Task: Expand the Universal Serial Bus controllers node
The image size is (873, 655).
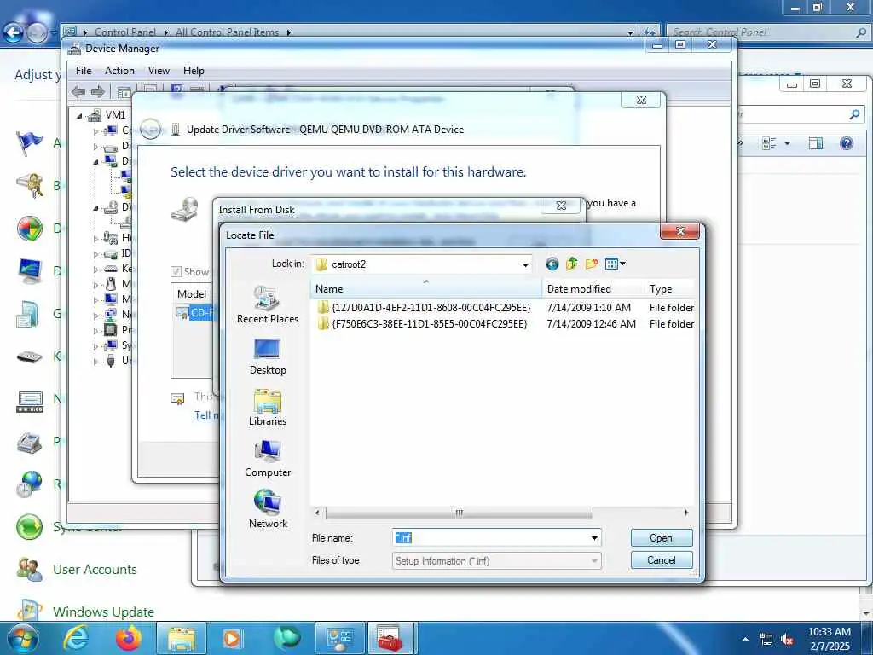Action: click(x=95, y=362)
